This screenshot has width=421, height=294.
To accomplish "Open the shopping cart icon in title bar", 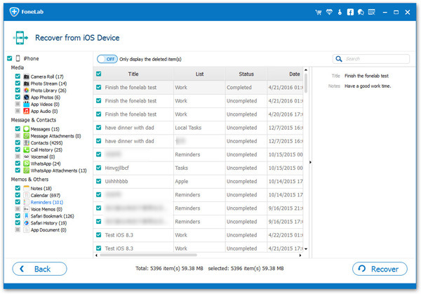I will [319, 12].
